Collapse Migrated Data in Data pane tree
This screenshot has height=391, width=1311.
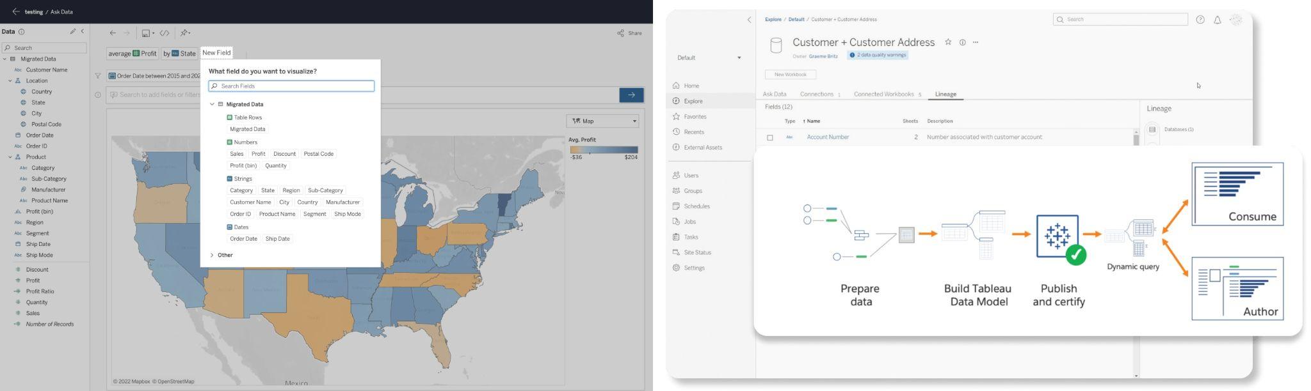click(4, 59)
